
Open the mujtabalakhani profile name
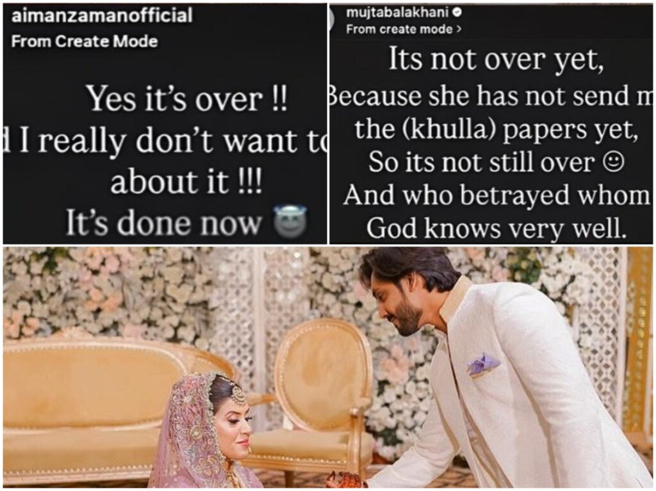(x=397, y=13)
